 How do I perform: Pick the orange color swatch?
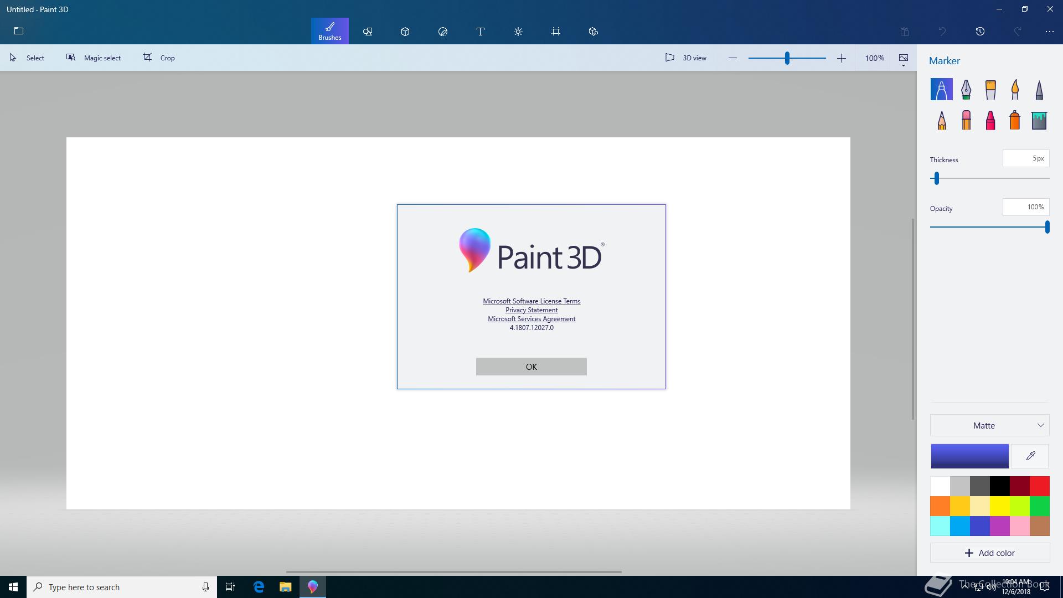(x=940, y=506)
